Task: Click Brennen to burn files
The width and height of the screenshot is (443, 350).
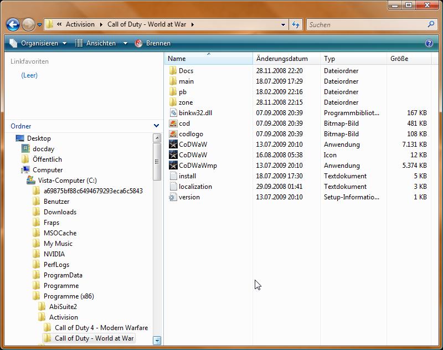Action: click(153, 43)
